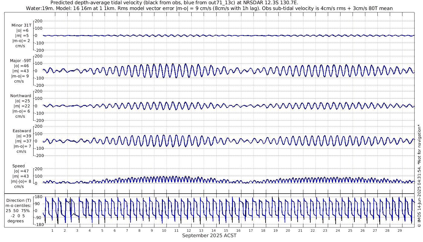Click date label "25" on the time axis

(x=350, y=231)
